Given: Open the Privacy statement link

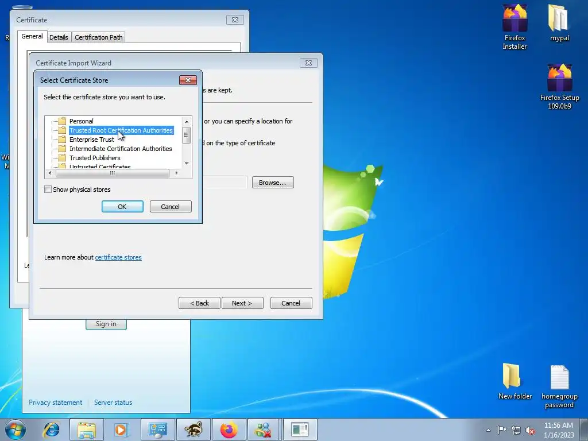Looking at the screenshot, I should coord(56,403).
